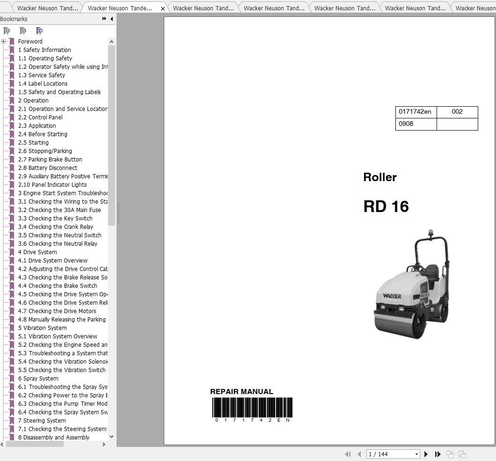Go to the next page arrow
This screenshot has width=496, height=461.
coord(426,454)
